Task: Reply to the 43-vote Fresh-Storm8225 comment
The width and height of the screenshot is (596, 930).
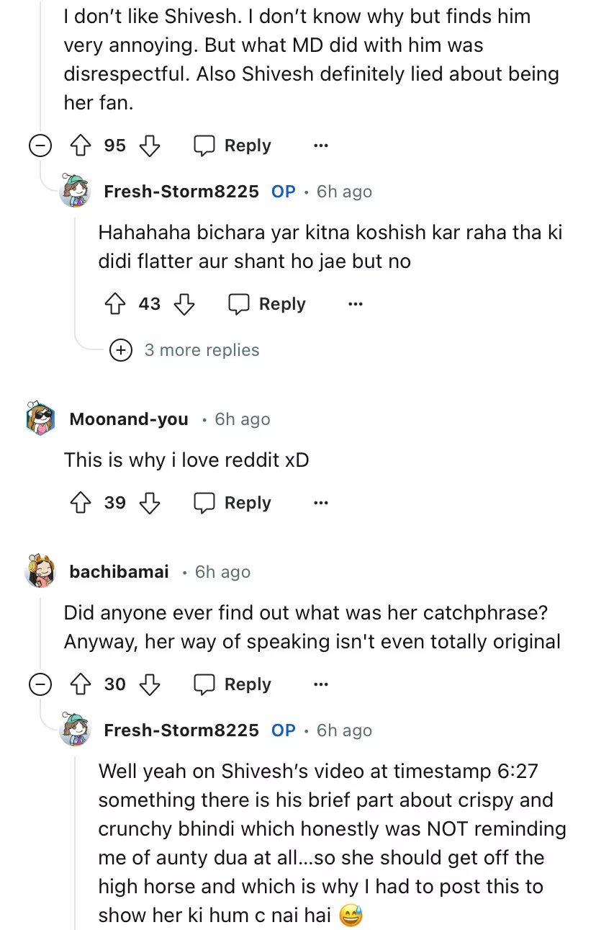Action: (267, 304)
